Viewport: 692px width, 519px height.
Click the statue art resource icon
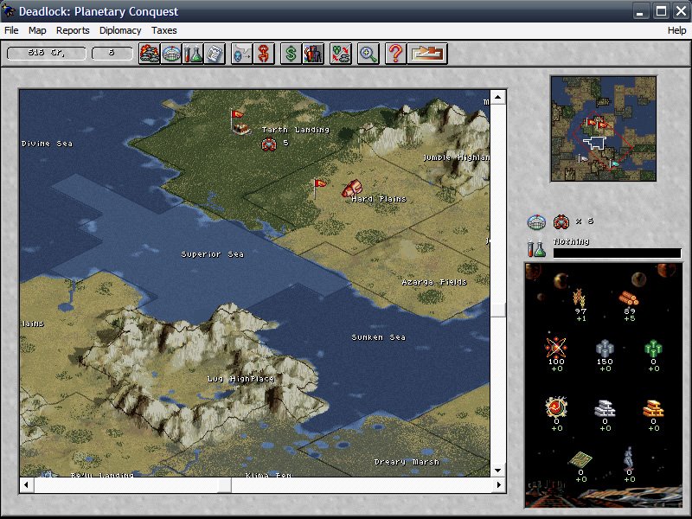tap(629, 458)
